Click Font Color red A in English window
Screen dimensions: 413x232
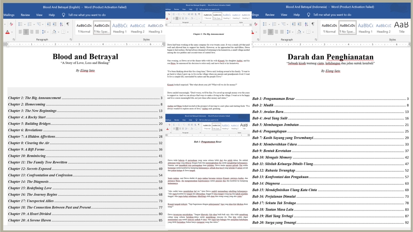click(7, 32)
